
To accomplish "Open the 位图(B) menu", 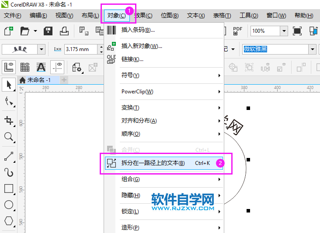I will click(170, 15).
